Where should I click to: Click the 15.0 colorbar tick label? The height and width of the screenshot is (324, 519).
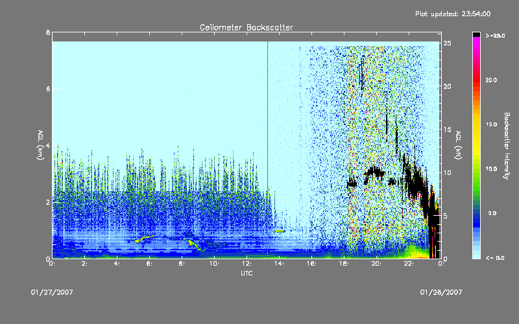tap(491, 124)
